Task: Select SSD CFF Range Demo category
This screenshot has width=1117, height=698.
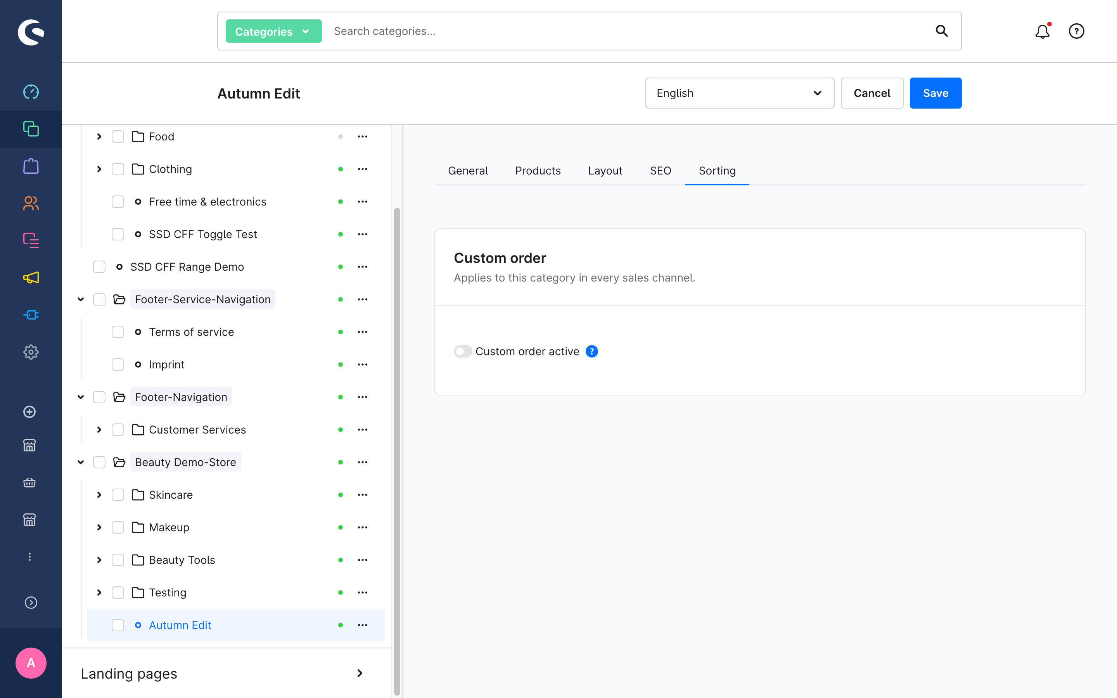Action: point(187,267)
